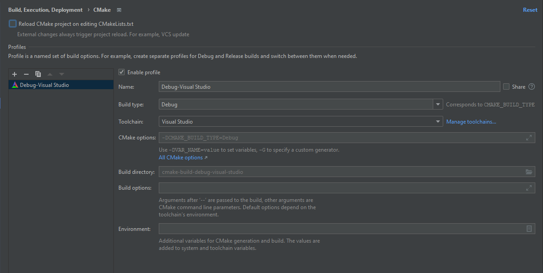Expand the Build options field
The height and width of the screenshot is (273, 543).
(x=528, y=188)
